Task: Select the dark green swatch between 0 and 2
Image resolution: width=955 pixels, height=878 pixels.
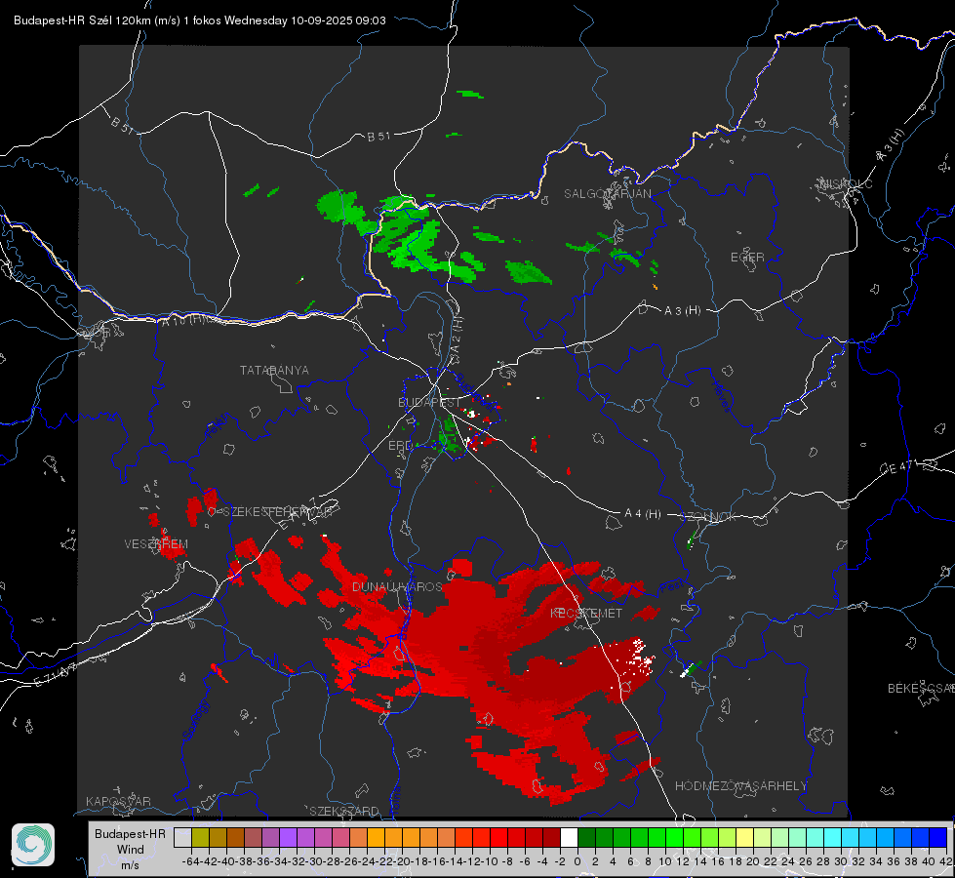Action: (586, 837)
